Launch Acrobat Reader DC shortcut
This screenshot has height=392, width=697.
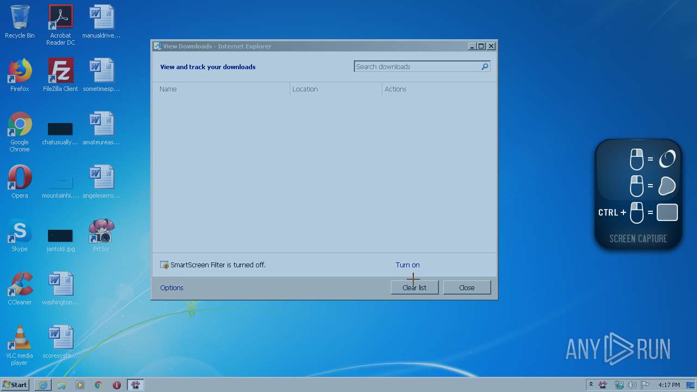pos(60,25)
